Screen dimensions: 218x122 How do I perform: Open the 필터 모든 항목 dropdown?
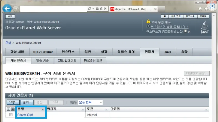(x=90, y=102)
